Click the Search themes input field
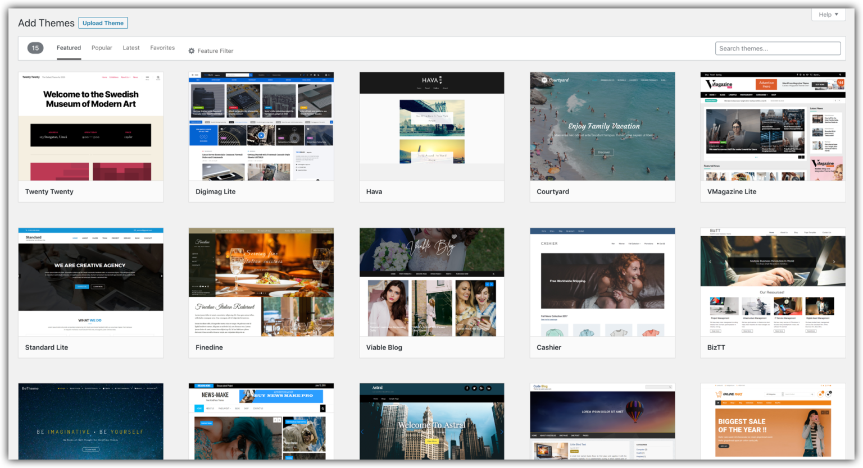The image size is (863, 468). 778,49
